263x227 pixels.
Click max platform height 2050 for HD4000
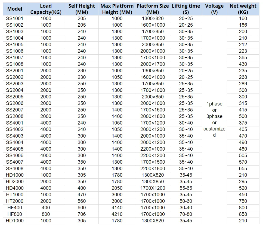117,188
